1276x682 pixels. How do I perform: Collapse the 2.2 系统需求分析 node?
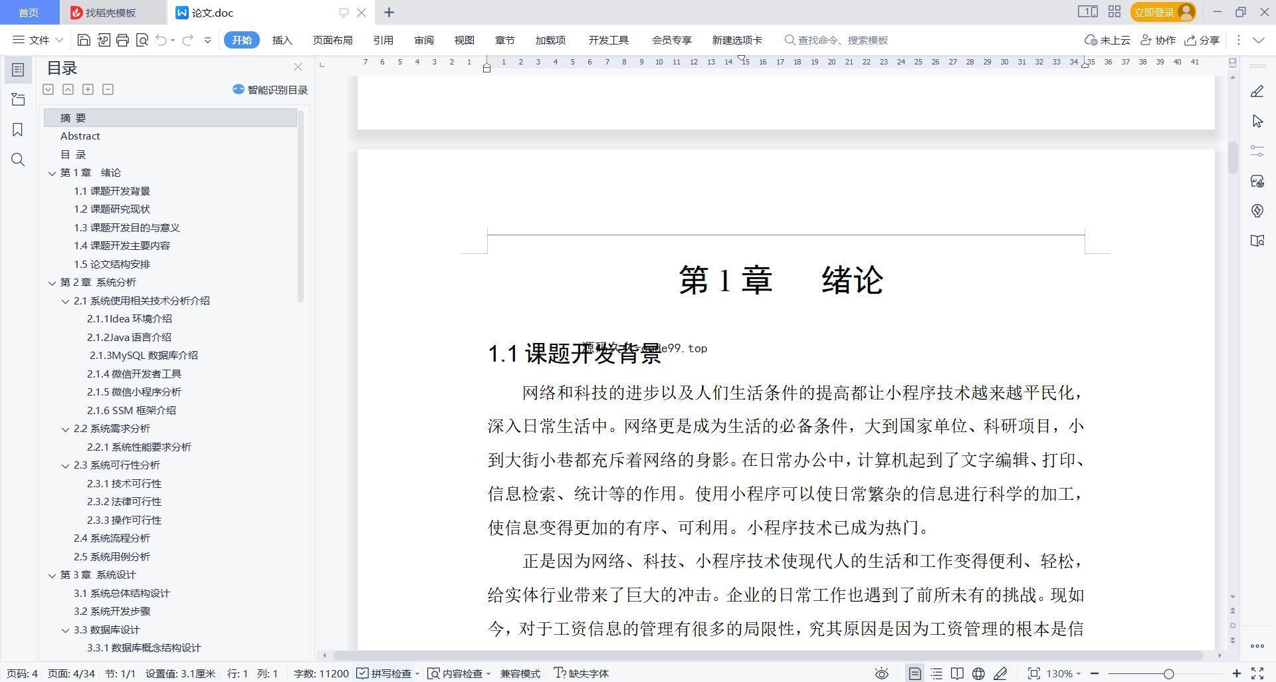click(x=65, y=429)
